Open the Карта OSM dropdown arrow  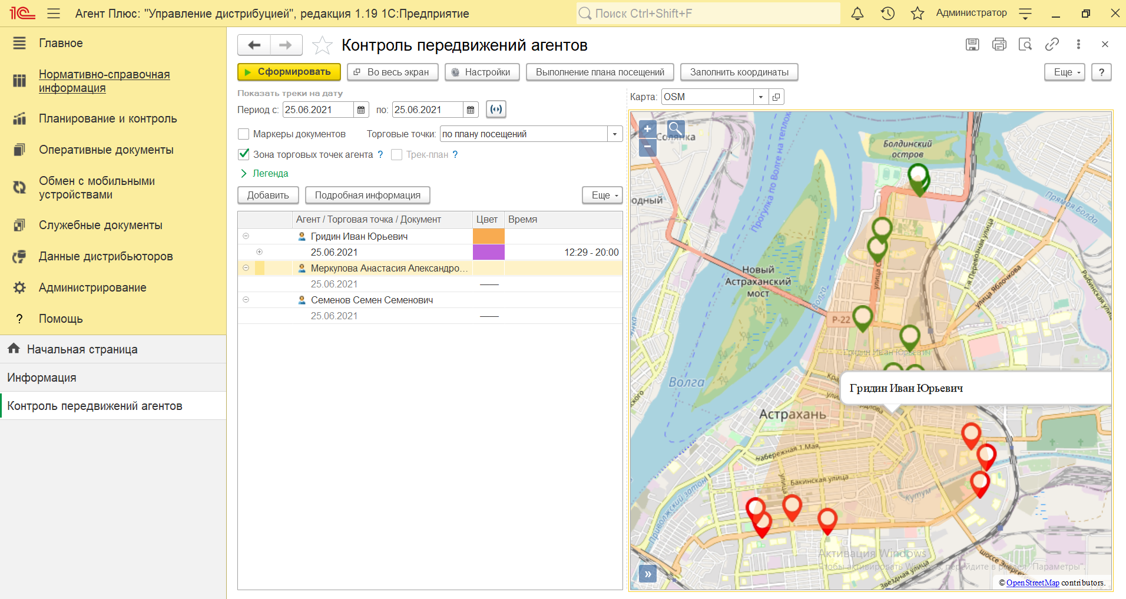pos(761,97)
